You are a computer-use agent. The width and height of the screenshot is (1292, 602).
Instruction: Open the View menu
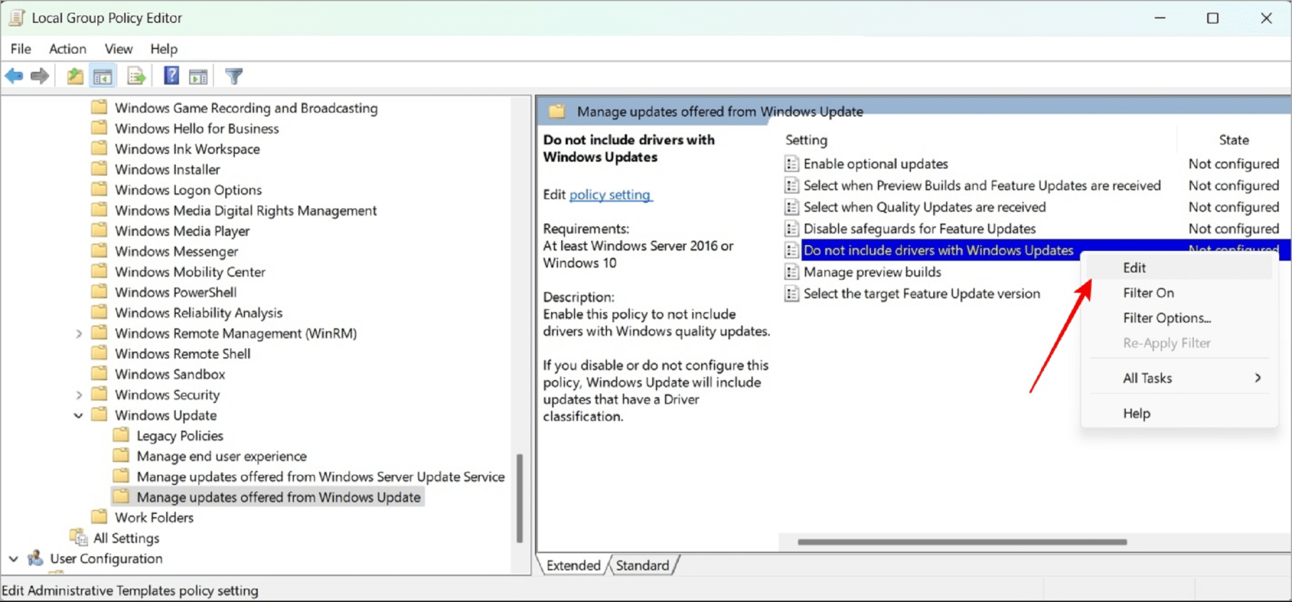point(118,48)
